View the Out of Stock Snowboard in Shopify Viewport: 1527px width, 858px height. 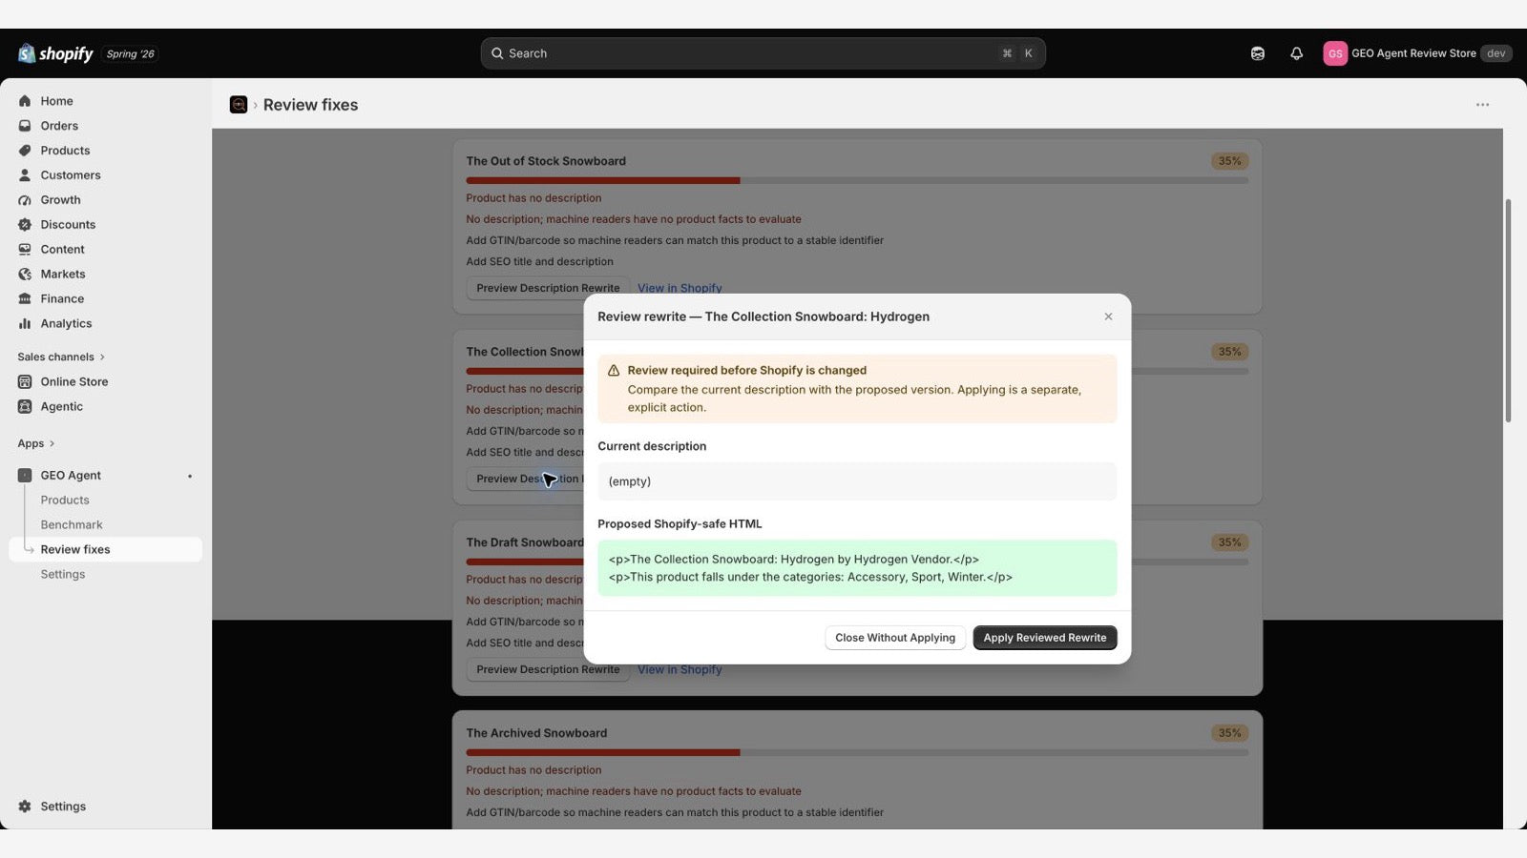click(680, 288)
